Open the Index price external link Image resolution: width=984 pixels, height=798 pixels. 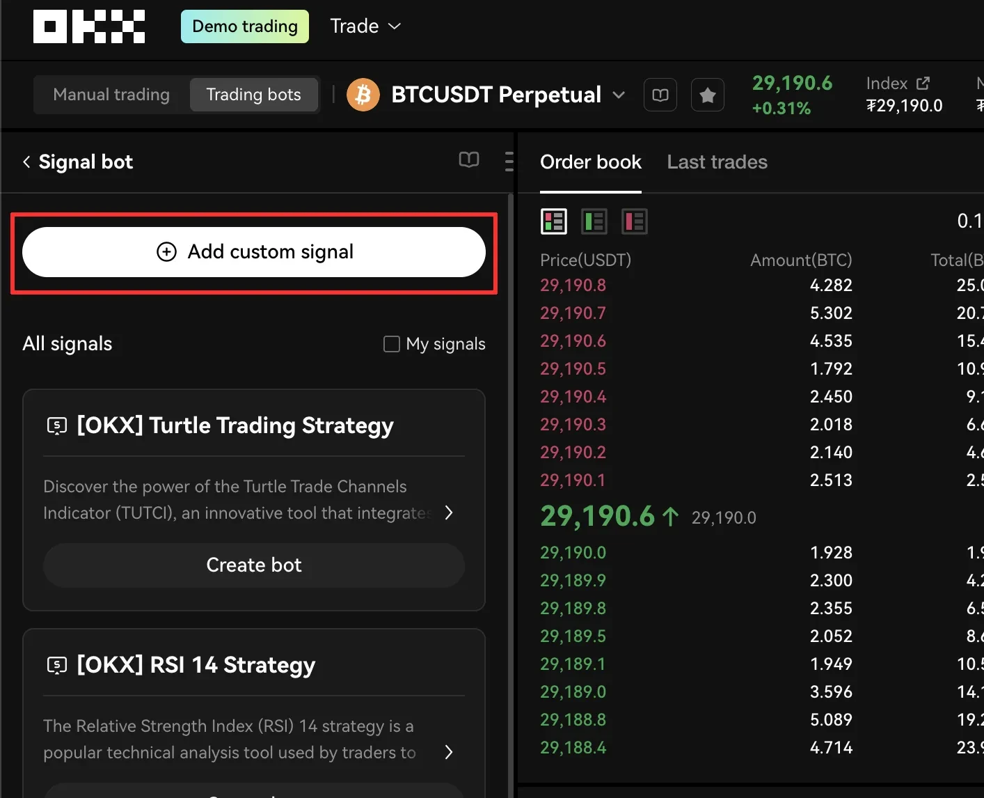[x=922, y=83]
